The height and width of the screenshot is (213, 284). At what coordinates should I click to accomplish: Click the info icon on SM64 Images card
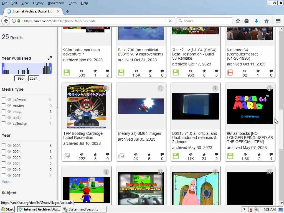click(x=160, y=88)
